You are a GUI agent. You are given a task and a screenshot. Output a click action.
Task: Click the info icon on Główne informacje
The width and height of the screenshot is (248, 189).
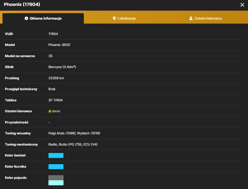(26, 18)
